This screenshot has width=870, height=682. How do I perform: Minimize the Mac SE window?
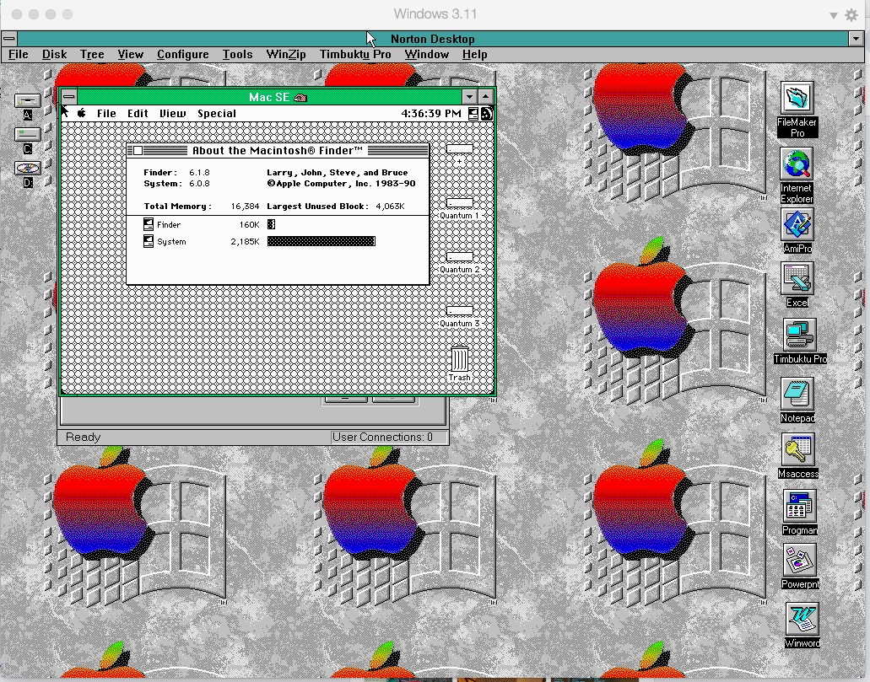click(469, 96)
